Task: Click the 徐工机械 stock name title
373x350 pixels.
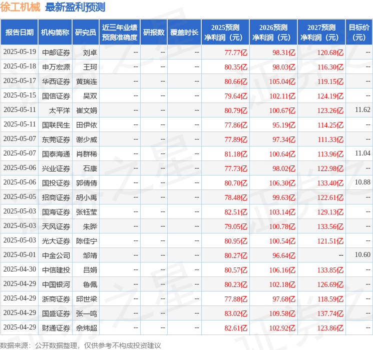Action: [x=21, y=7]
